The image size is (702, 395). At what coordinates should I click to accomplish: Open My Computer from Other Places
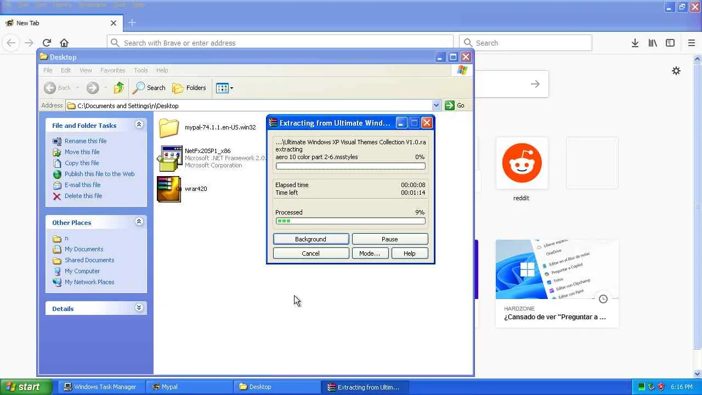point(82,271)
